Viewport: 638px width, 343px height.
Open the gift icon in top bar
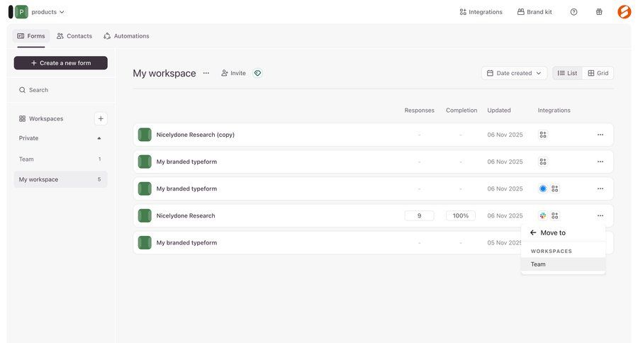coord(599,12)
